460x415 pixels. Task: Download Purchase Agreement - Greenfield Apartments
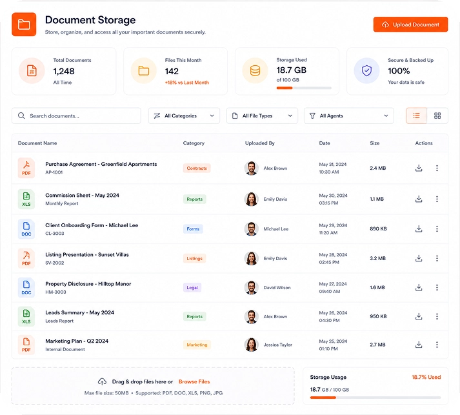tap(419, 168)
